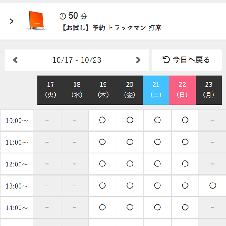Select the 22 (日) Sunday column header

[182, 90]
